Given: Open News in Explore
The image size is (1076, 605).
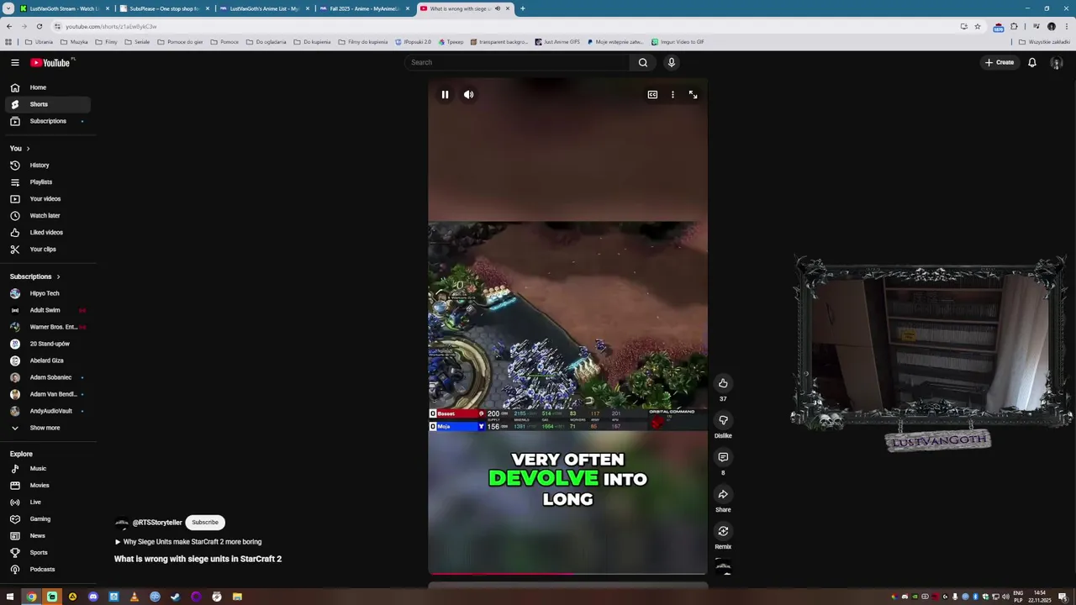Looking at the screenshot, I should coord(46,536).
